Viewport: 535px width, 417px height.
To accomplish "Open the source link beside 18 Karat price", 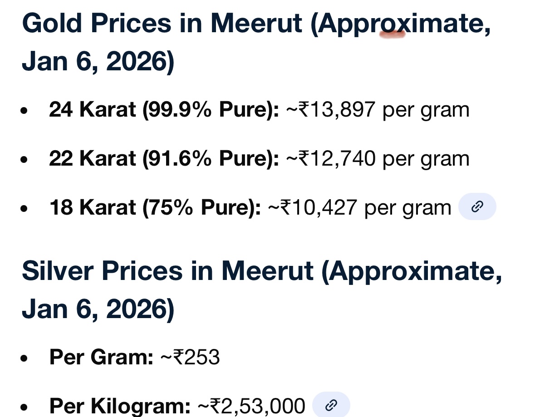I will [477, 208].
